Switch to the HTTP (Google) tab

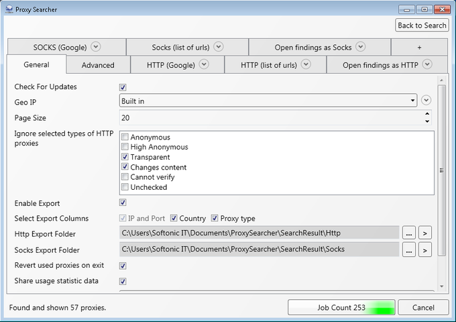click(x=178, y=65)
